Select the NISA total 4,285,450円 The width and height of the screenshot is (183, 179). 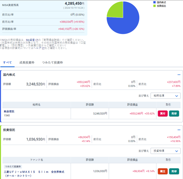75,4
